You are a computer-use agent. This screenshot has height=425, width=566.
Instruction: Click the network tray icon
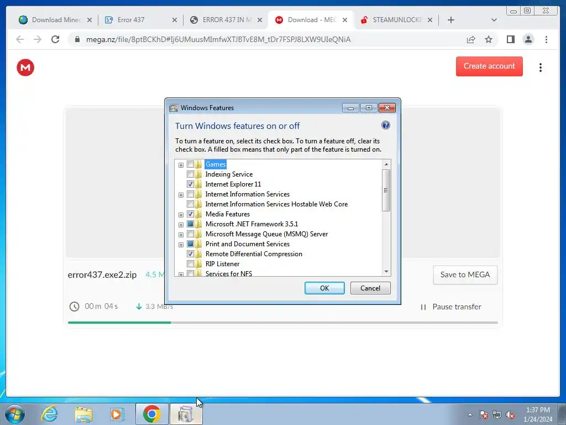coord(497,414)
